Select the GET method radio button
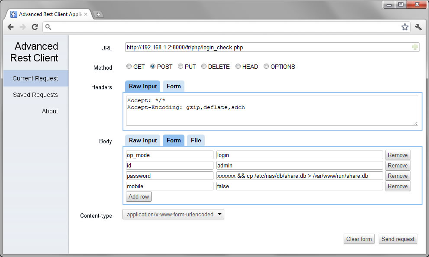This screenshot has height=257, width=429. (129, 67)
